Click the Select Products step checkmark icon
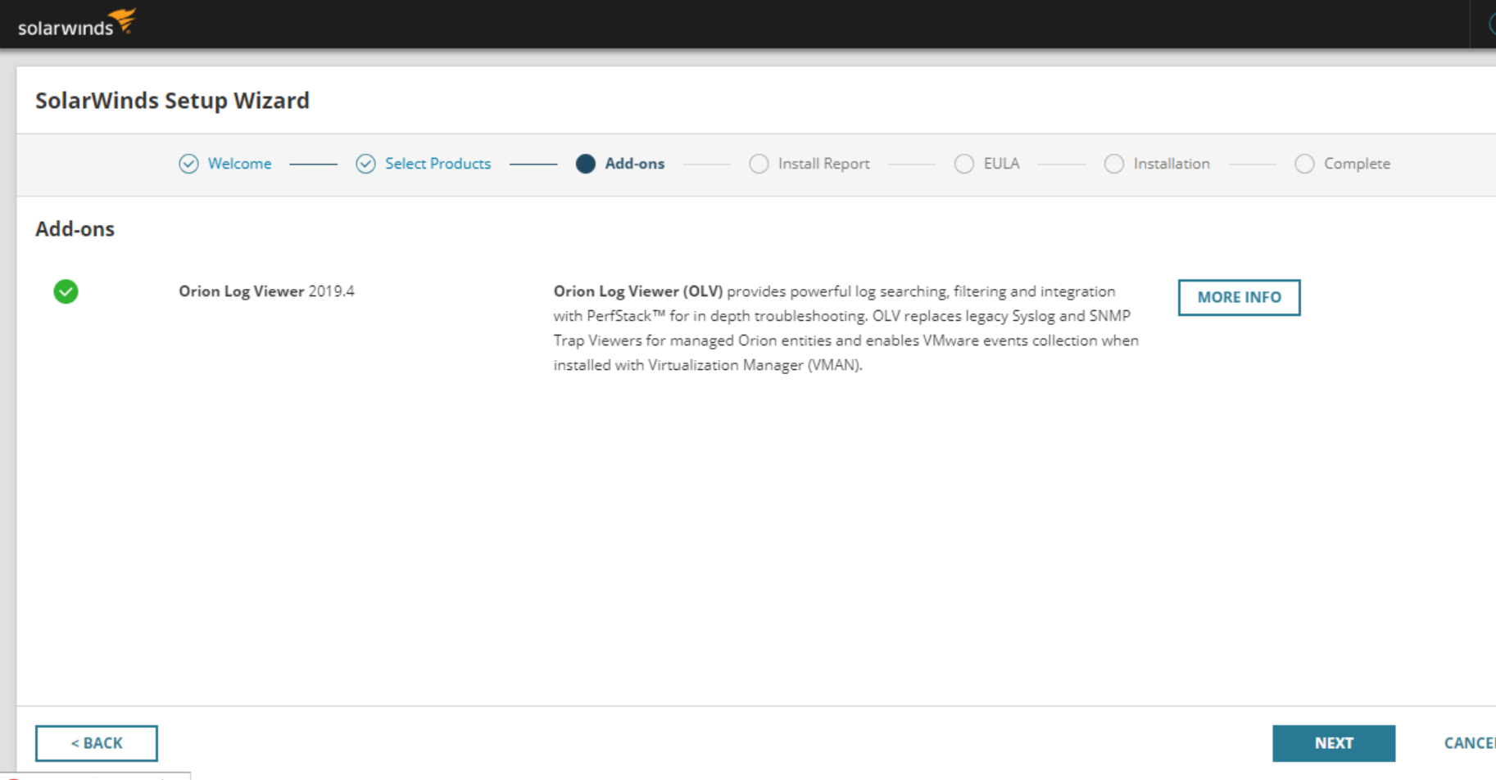The image size is (1496, 780). [x=365, y=164]
